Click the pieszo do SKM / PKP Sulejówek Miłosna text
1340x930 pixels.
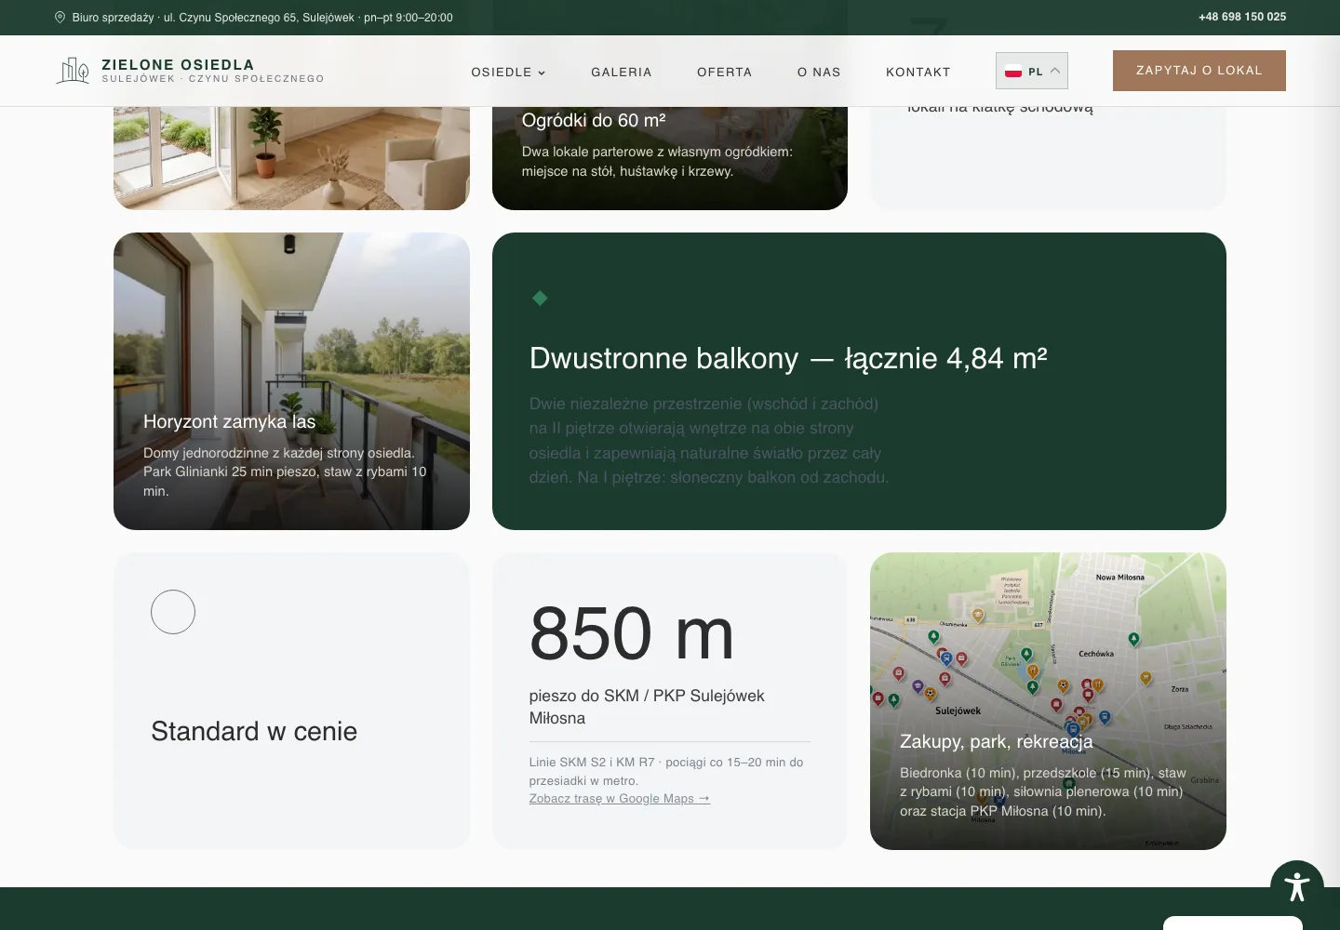point(647,707)
